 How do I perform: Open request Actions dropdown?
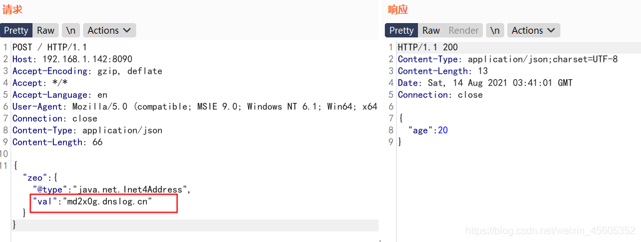109,31
